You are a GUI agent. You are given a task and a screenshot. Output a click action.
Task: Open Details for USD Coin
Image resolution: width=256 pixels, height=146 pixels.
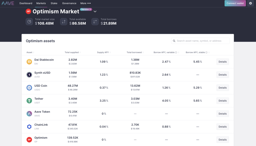click(x=222, y=88)
